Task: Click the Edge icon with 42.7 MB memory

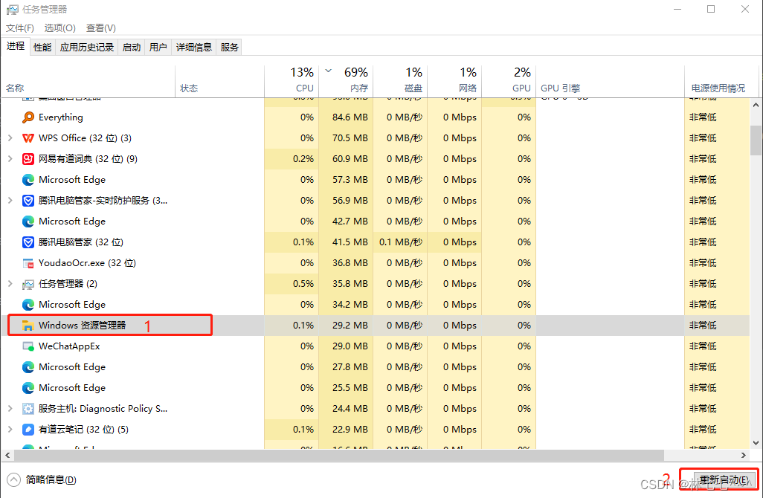Action: coord(28,221)
